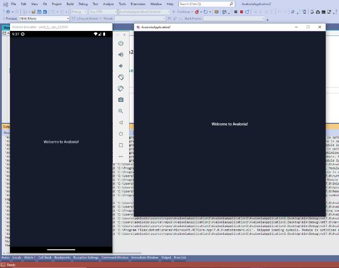
Task: Tap the emulator Home circle button
Action: 121,134
